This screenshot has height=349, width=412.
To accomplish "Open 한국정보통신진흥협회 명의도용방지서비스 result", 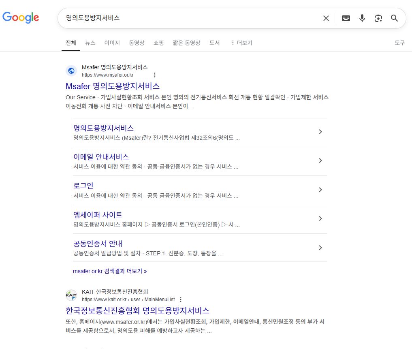I will coord(137,310).
